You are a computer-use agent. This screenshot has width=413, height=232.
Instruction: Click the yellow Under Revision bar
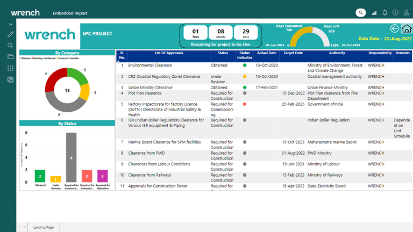pos(55,179)
